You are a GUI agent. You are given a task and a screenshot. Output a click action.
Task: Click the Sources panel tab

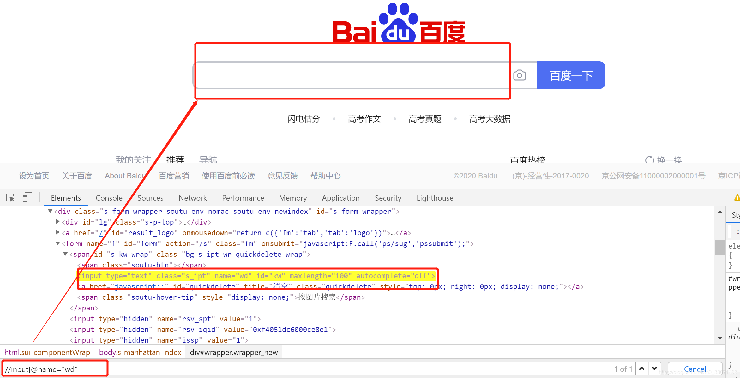click(x=149, y=198)
